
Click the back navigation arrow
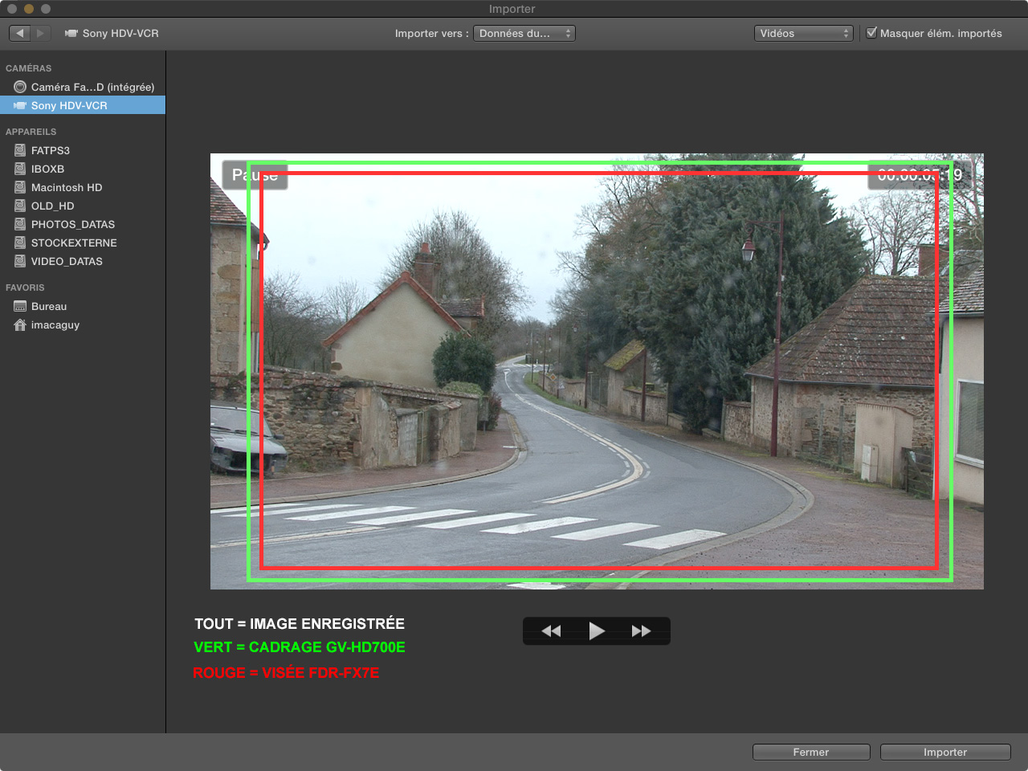point(20,33)
